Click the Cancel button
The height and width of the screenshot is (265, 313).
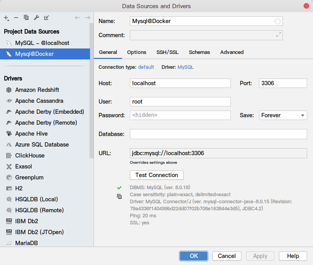(x=227, y=256)
